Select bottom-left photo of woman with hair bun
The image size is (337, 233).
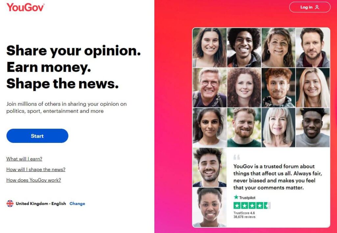pyautogui.click(x=210, y=207)
